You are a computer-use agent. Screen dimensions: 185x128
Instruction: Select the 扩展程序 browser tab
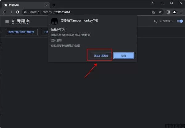click(25, 5)
